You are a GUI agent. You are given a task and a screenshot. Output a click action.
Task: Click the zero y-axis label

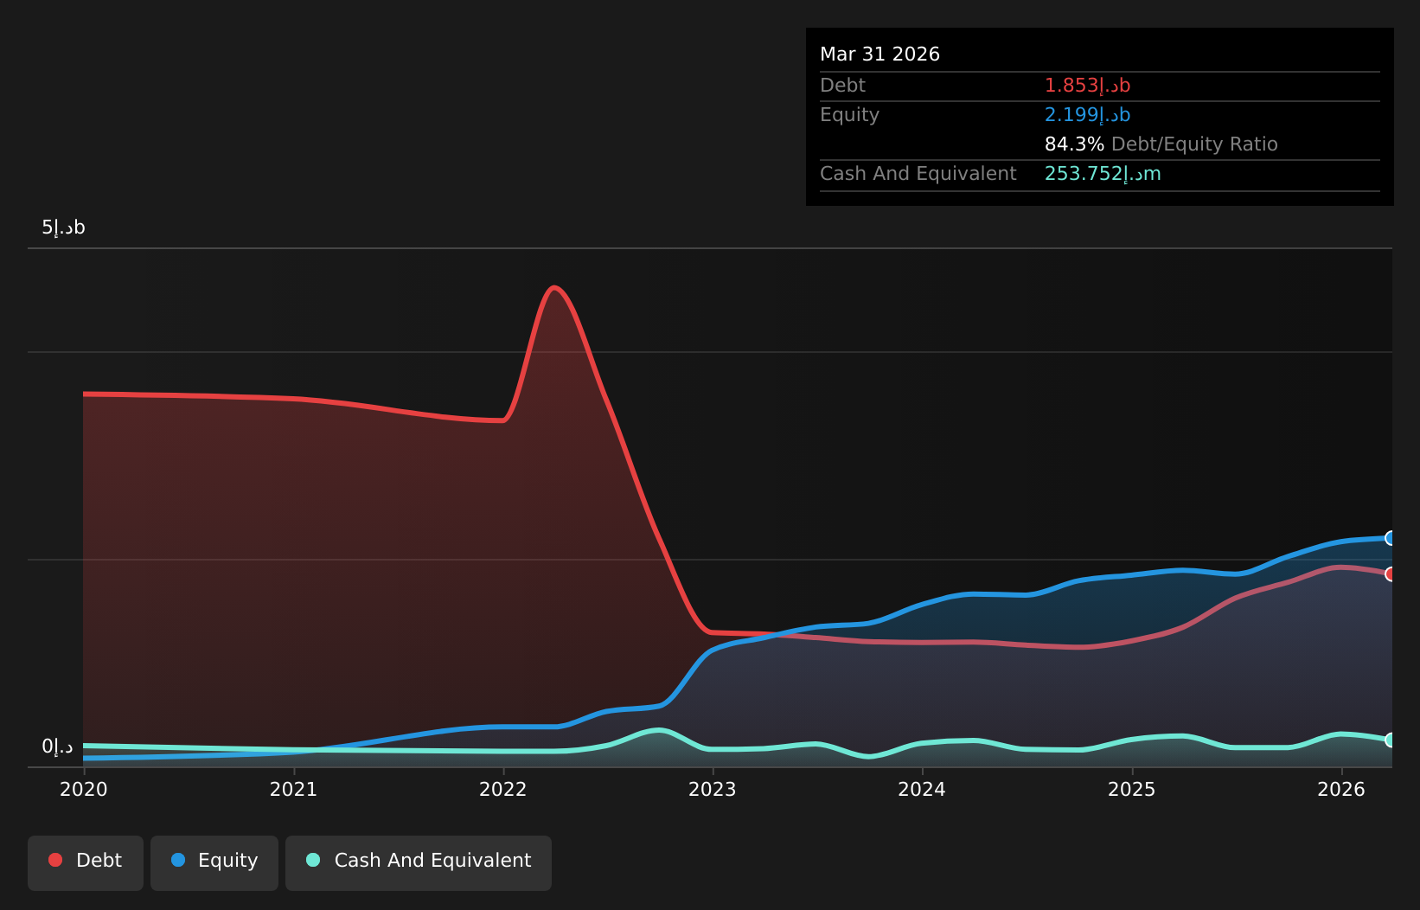(57, 747)
